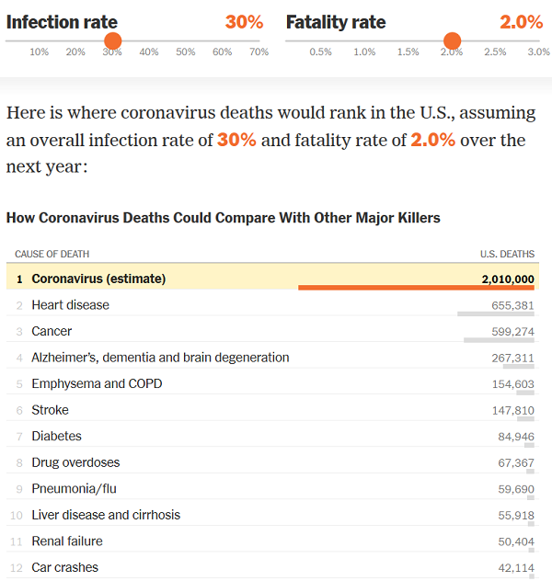The height and width of the screenshot is (581, 552).
Task: Pick the 60% infection rate tick
Action: (223, 52)
